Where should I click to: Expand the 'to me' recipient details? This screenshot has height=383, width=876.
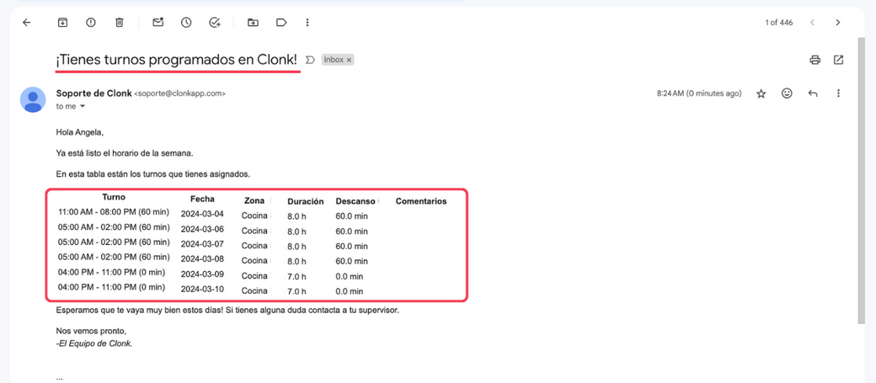pyautogui.click(x=83, y=107)
